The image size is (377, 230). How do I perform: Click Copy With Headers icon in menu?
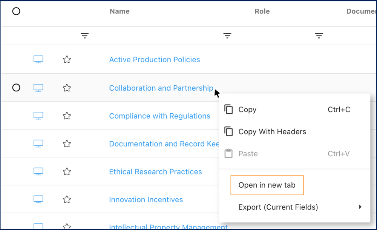point(228,131)
